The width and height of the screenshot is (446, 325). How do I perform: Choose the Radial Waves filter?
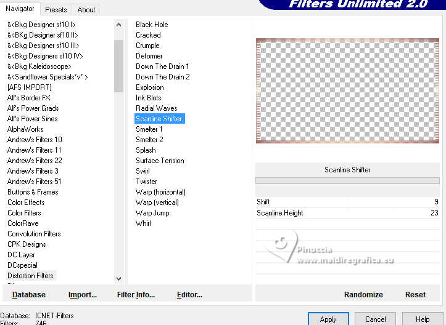pos(157,108)
